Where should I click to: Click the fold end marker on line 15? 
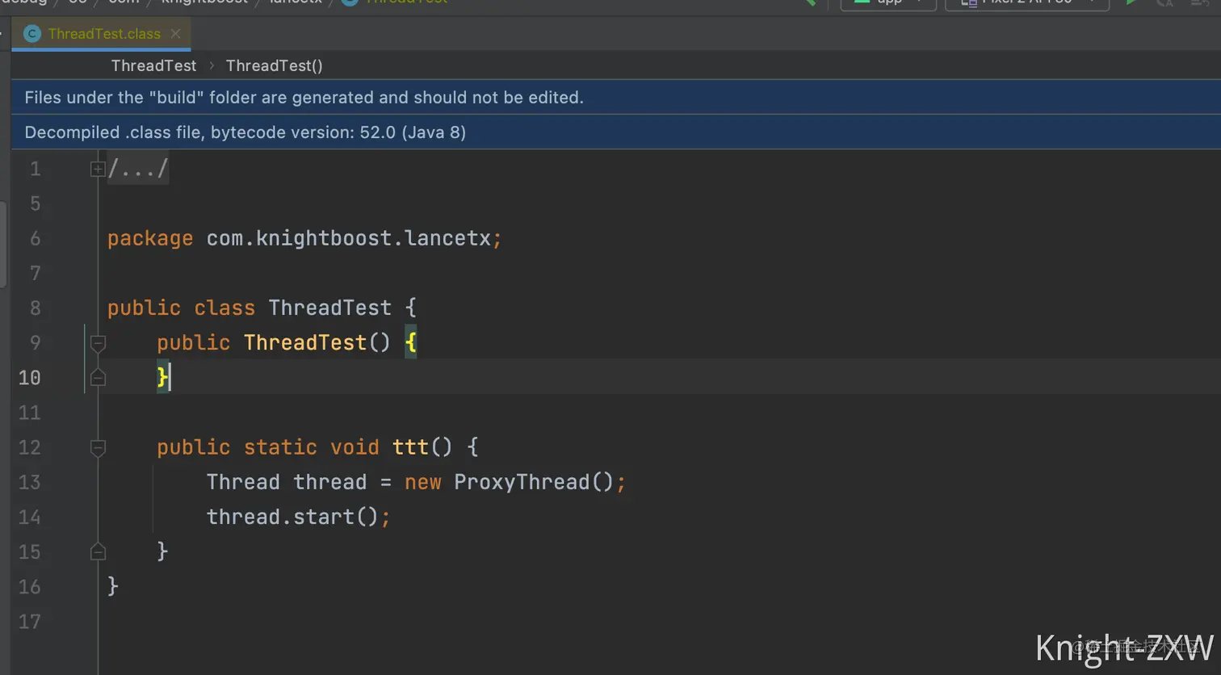click(98, 551)
